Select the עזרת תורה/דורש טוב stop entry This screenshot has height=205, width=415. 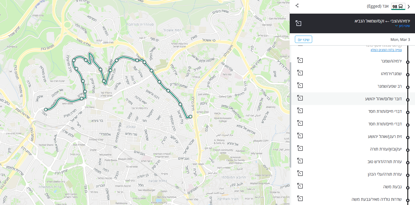tap(385, 162)
